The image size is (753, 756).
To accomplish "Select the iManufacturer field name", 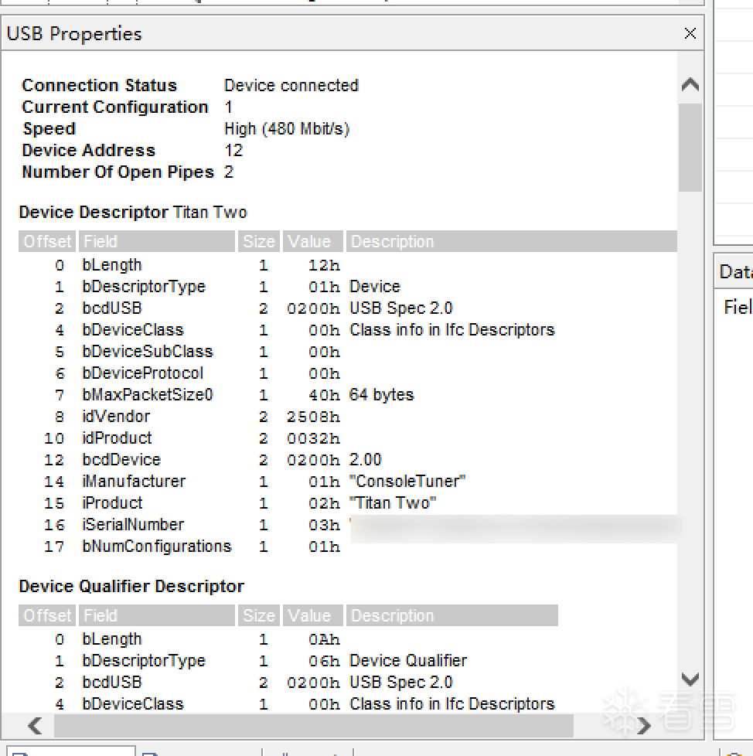I will [x=134, y=481].
